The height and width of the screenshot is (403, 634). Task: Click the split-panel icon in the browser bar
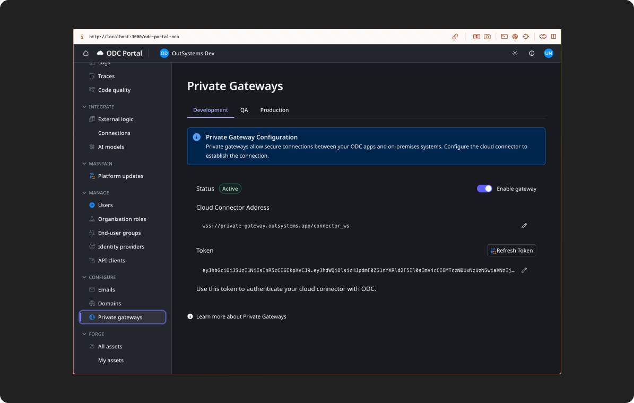click(553, 37)
